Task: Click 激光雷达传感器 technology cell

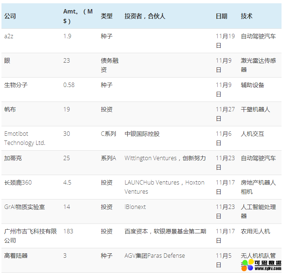Action: pos(258,65)
